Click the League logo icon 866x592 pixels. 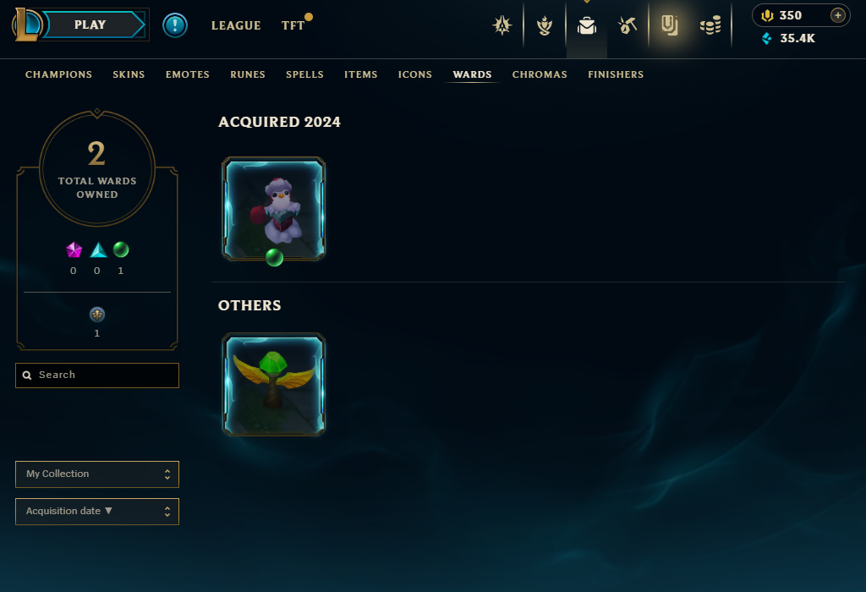(26, 25)
